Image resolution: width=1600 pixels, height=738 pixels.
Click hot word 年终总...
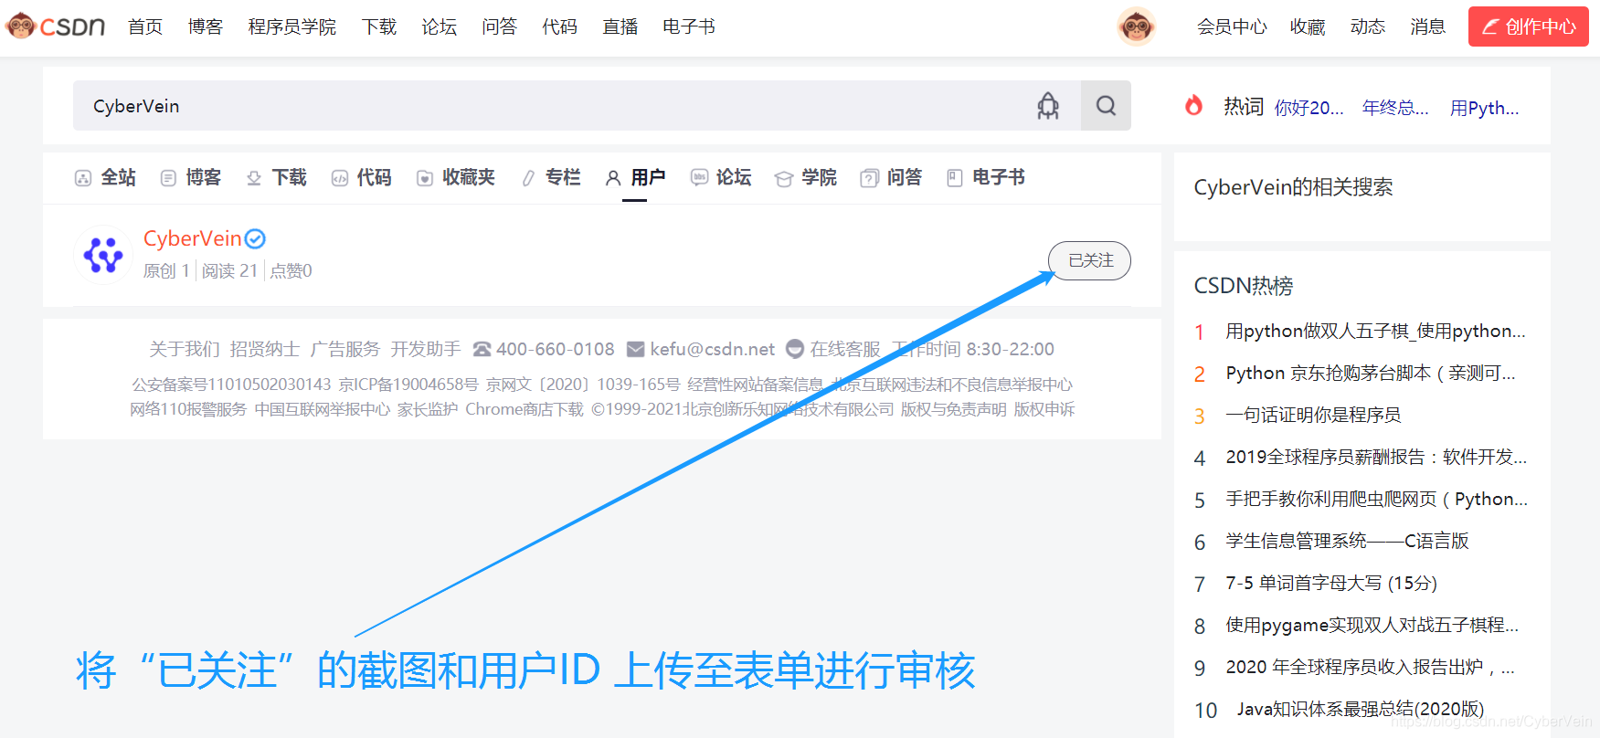coord(1395,108)
